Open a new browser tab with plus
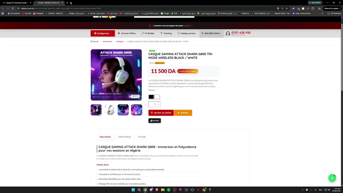Image resolution: width=343 pixels, height=193 pixels. (x=67, y=3)
